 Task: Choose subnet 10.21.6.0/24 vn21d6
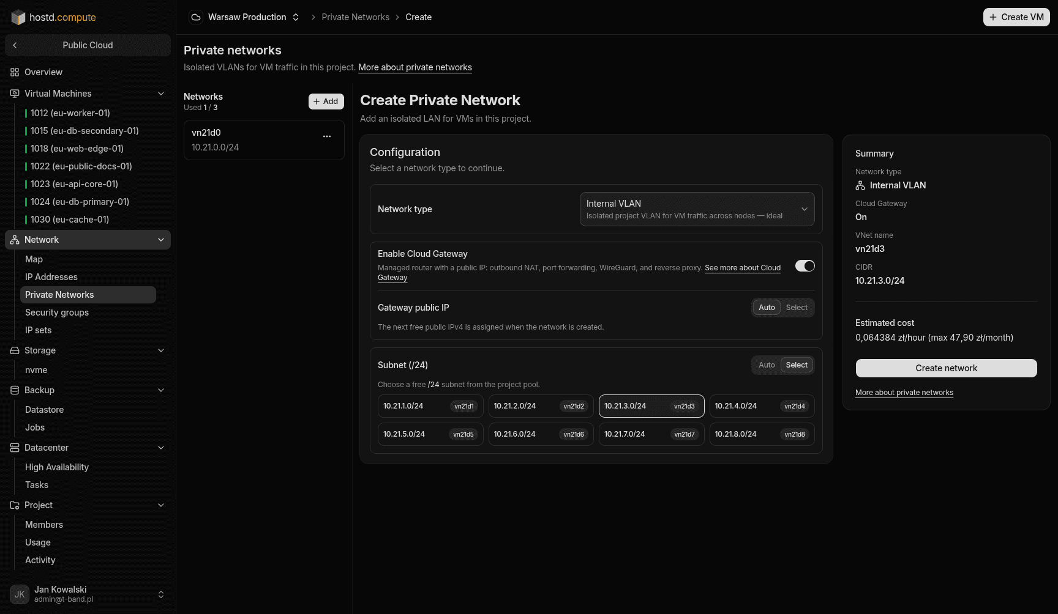click(x=541, y=434)
